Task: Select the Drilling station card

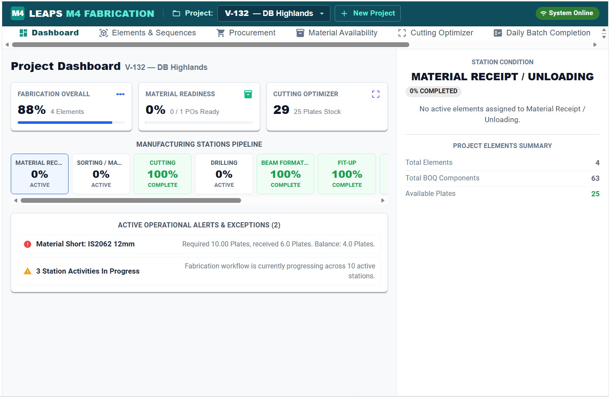Action: 224,174
